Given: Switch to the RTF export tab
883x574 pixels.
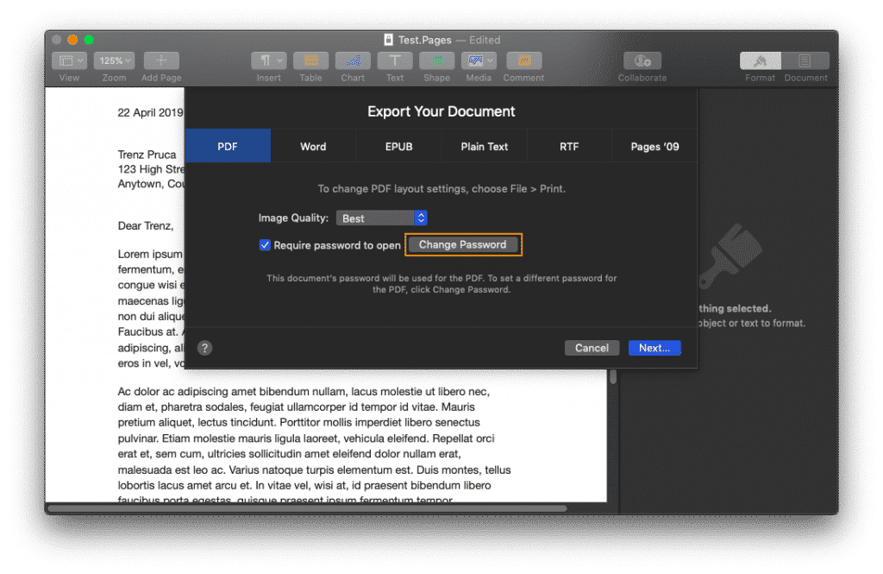Looking at the screenshot, I should (x=569, y=146).
